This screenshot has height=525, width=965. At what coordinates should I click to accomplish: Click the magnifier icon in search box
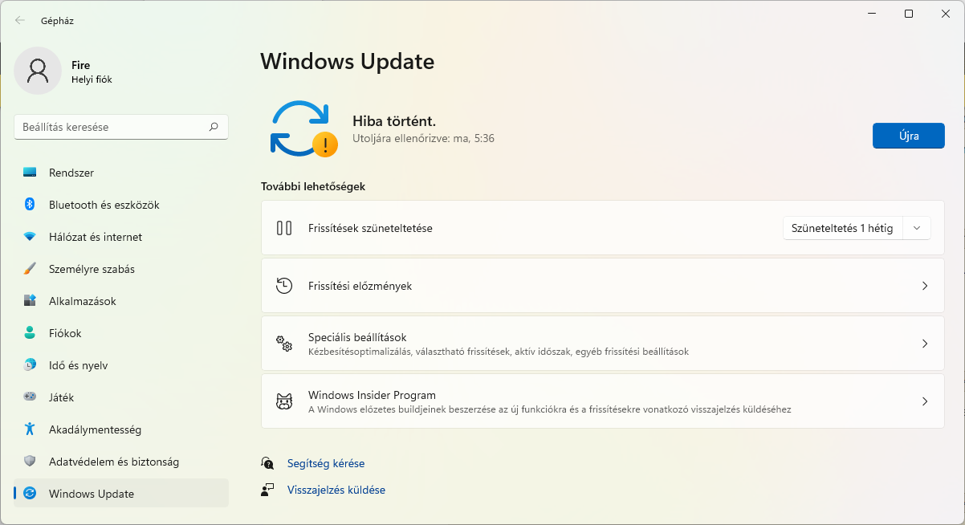pos(214,127)
